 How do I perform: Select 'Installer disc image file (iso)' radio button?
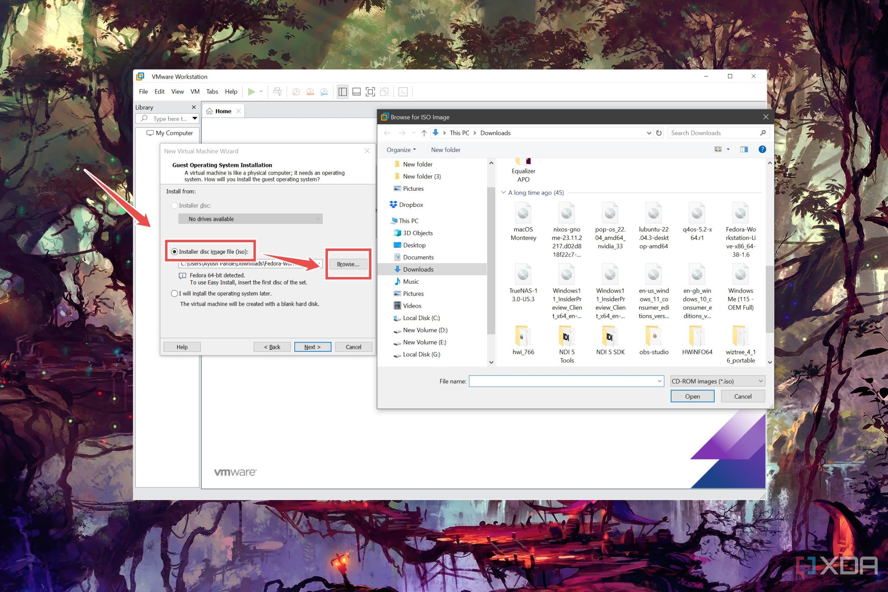tap(174, 251)
